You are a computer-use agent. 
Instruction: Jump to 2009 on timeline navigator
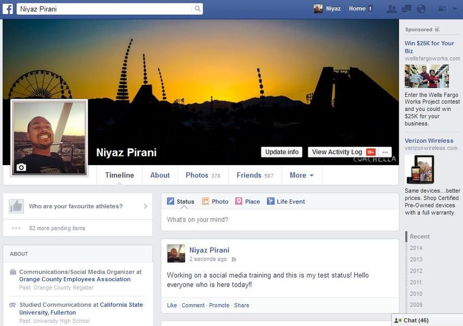click(416, 305)
